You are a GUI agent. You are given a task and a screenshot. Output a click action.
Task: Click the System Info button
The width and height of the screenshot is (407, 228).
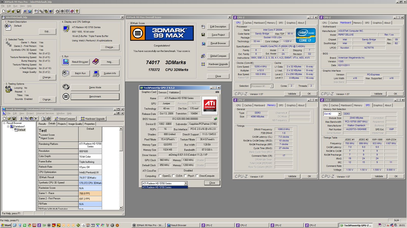[x=110, y=73]
